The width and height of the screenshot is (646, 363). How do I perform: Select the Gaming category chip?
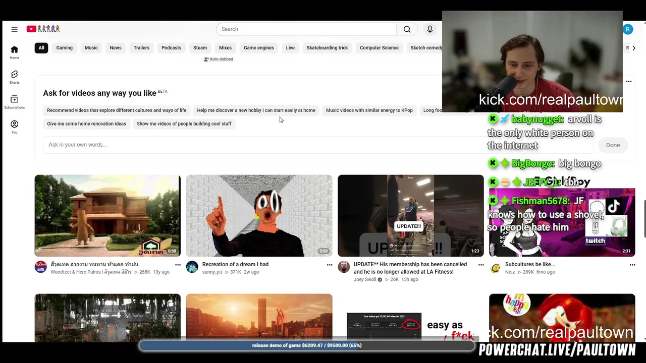pyautogui.click(x=64, y=48)
